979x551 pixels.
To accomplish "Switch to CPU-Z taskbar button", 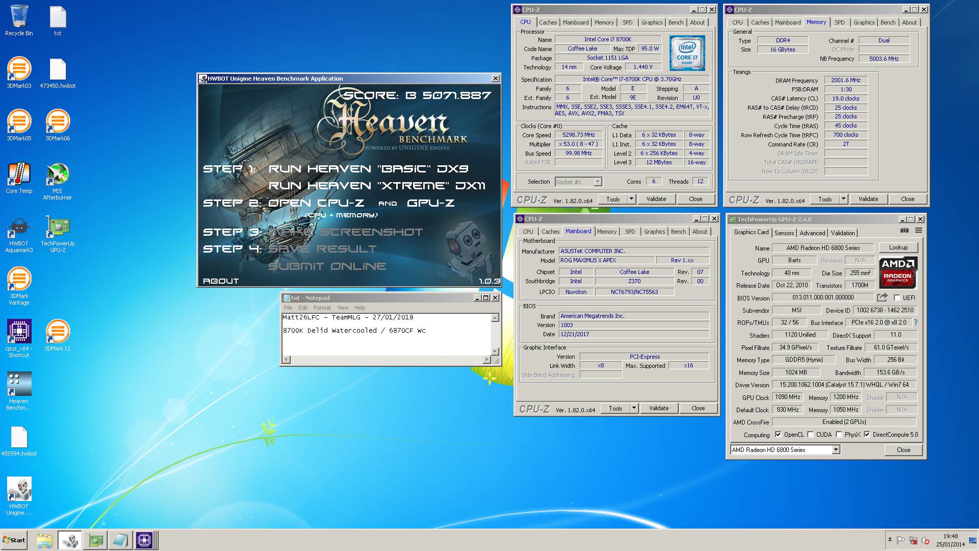I will (144, 540).
